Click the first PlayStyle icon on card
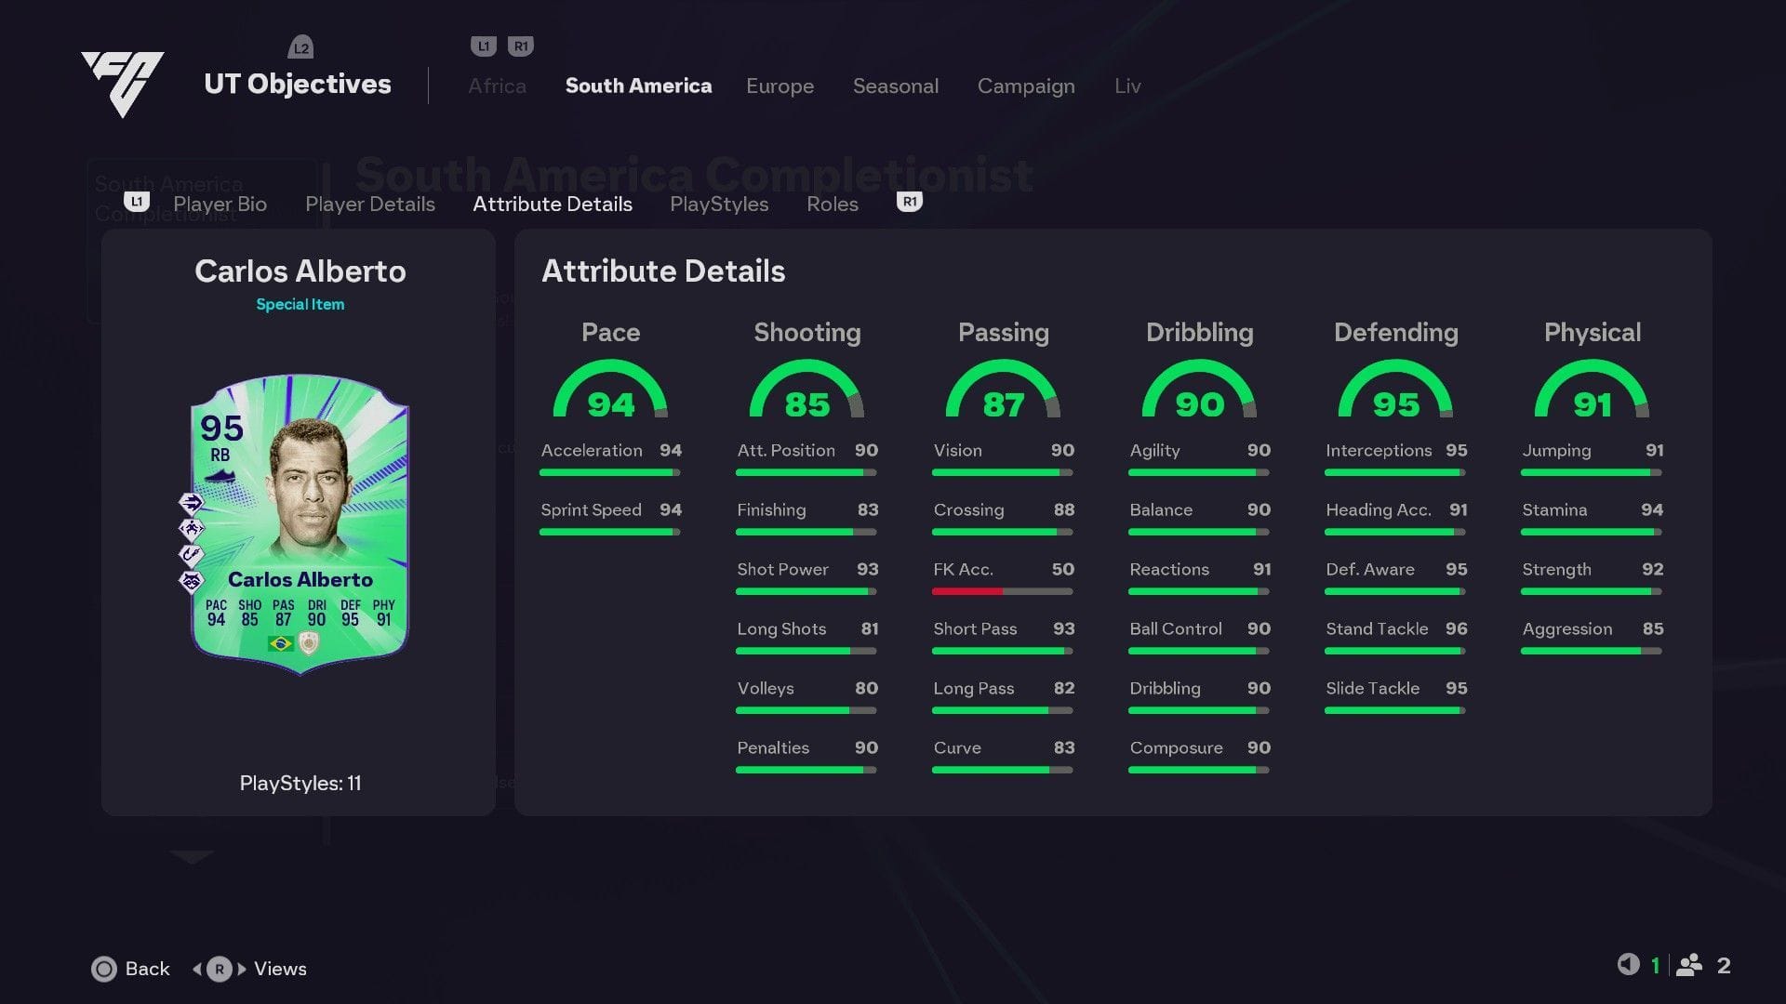 [192, 504]
